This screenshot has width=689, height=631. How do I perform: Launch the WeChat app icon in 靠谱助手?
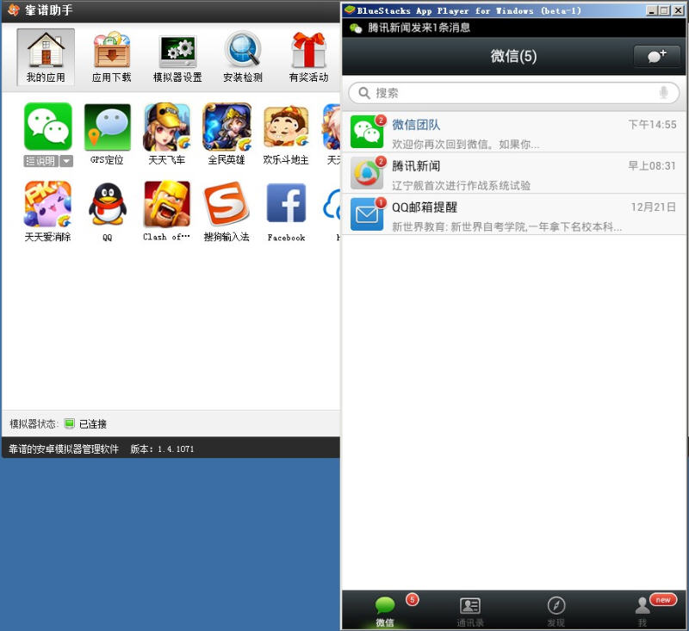coord(48,127)
